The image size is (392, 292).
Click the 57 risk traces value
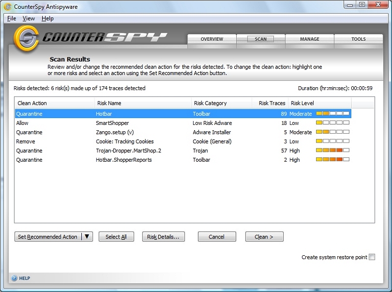pyautogui.click(x=284, y=150)
